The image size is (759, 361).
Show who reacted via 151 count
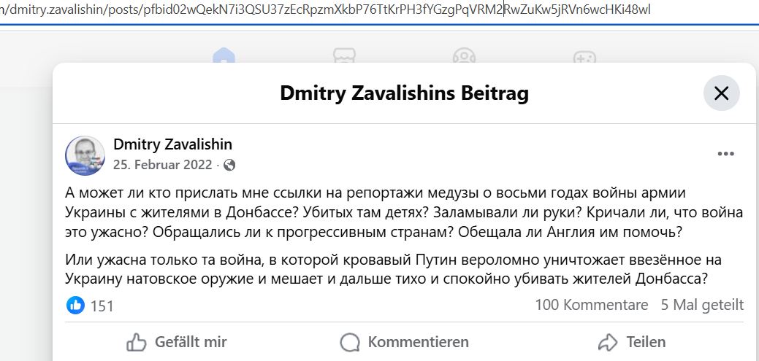(102, 306)
